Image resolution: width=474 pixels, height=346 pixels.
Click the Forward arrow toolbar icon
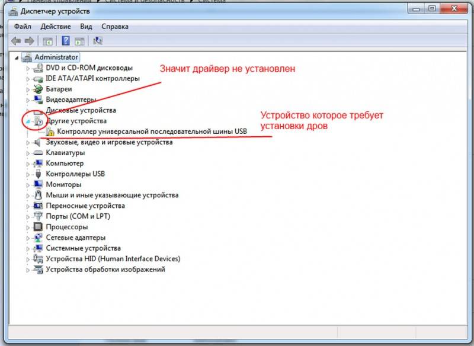[x=29, y=41]
